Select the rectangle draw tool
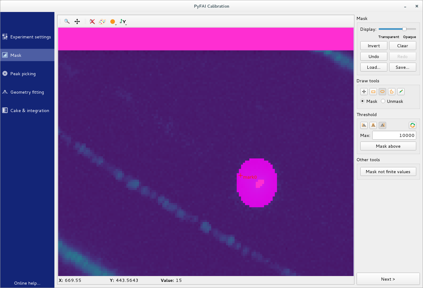The image size is (423, 288). (373, 91)
